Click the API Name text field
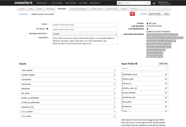Viewport: 186px width, 127px height. 85,29
